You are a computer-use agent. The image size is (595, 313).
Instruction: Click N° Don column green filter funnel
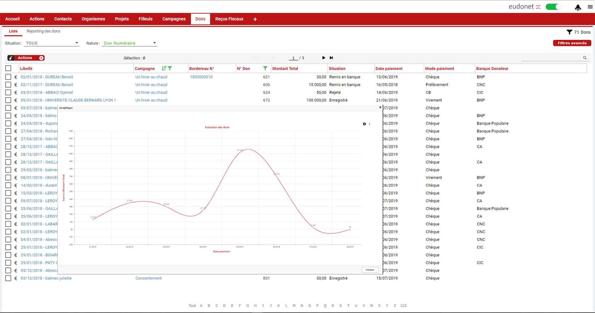click(265, 68)
